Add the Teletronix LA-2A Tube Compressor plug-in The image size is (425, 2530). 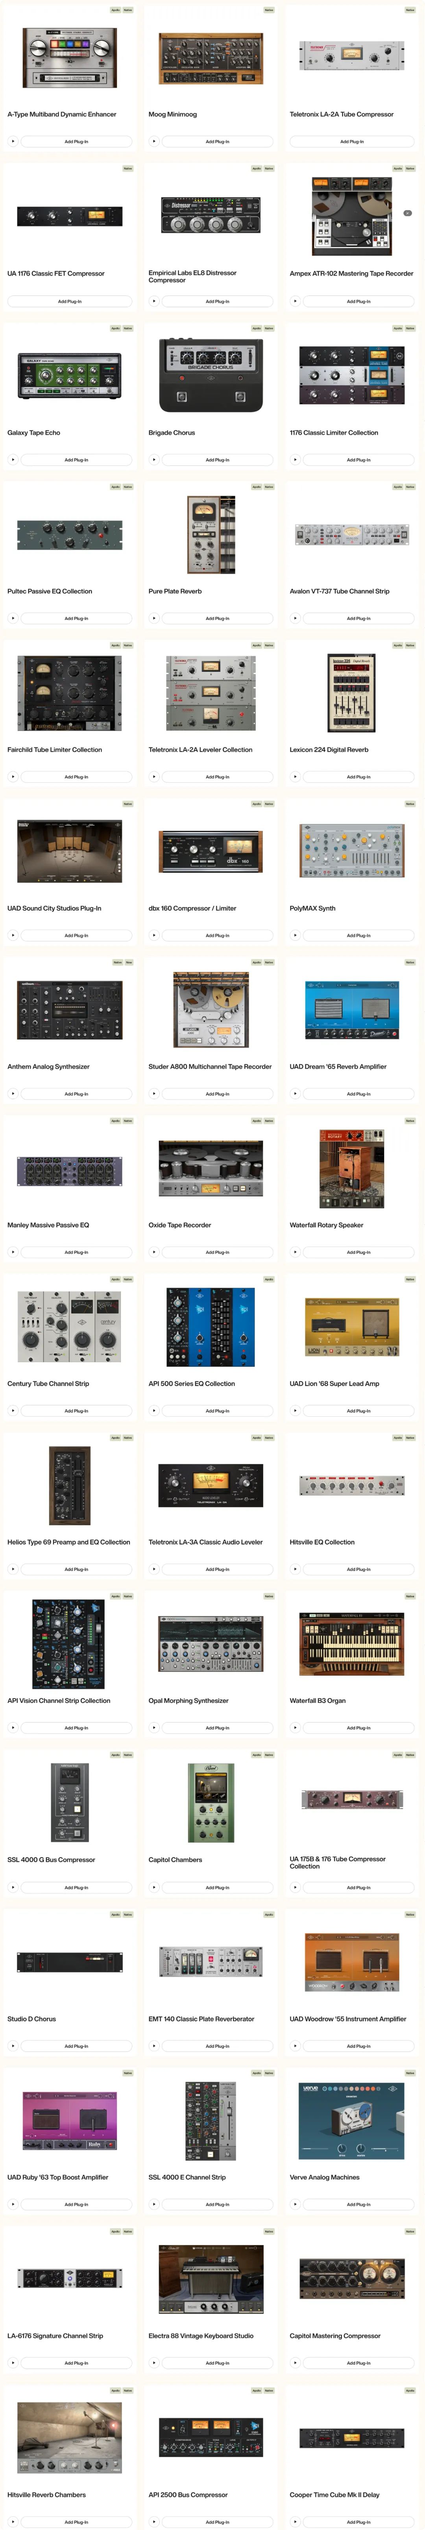coord(351,141)
